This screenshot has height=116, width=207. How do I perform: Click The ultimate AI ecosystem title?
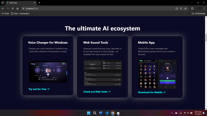click(x=102, y=28)
